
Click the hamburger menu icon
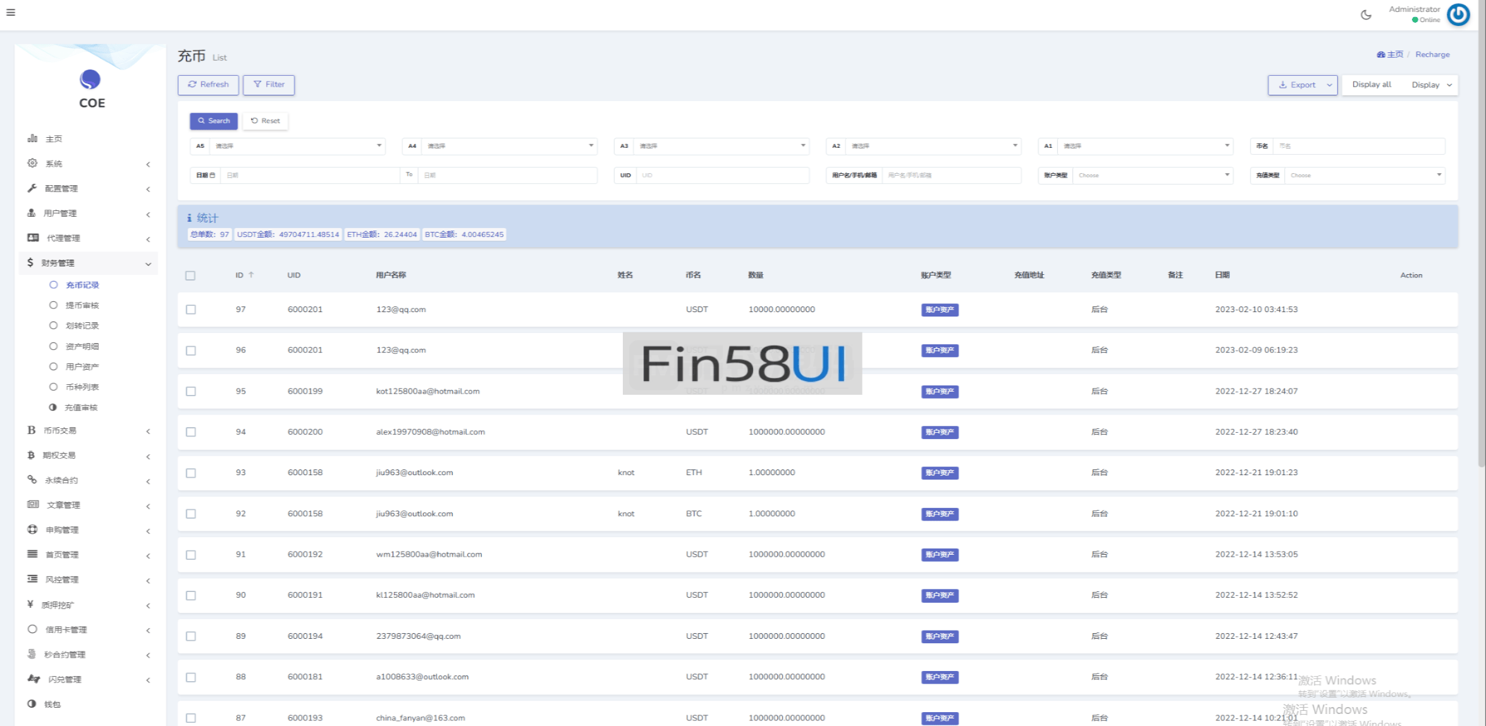tap(11, 12)
